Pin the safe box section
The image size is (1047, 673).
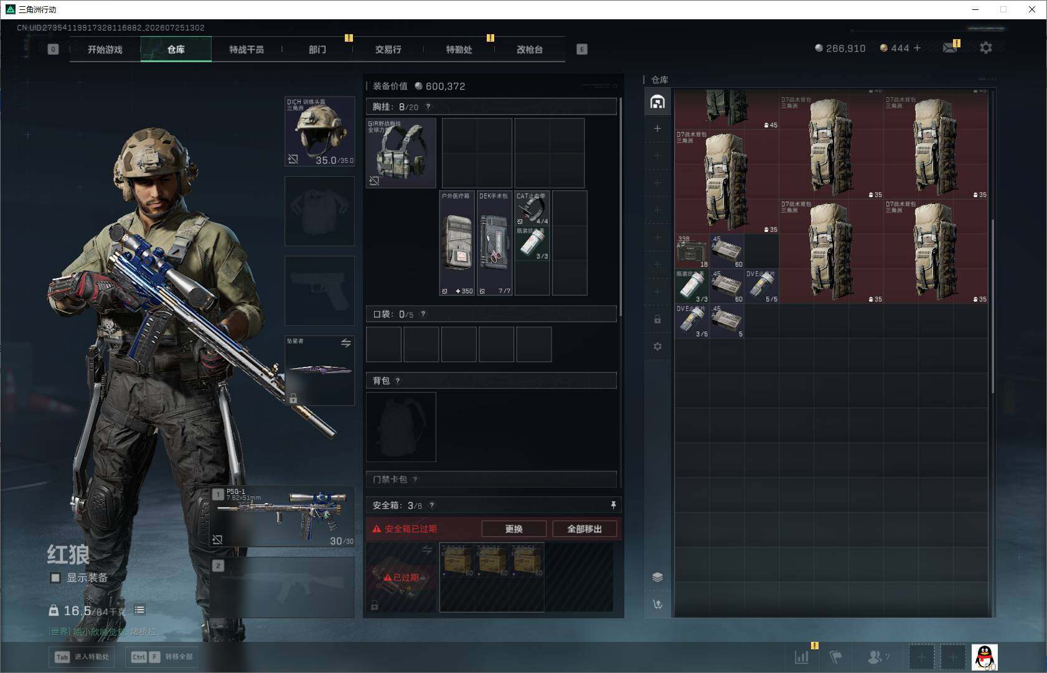click(613, 505)
